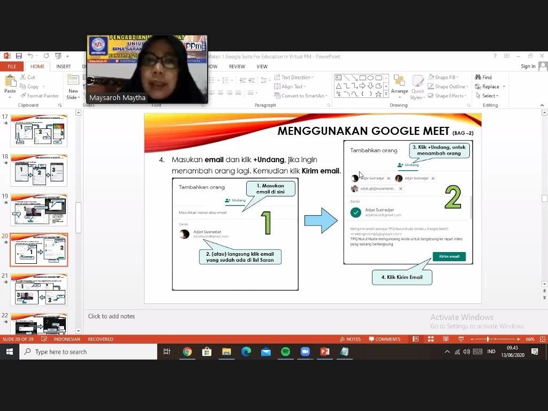Switch to the REVIEW ribbon tab
548x411 pixels.
pyautogui.click(x=237, y=66)
